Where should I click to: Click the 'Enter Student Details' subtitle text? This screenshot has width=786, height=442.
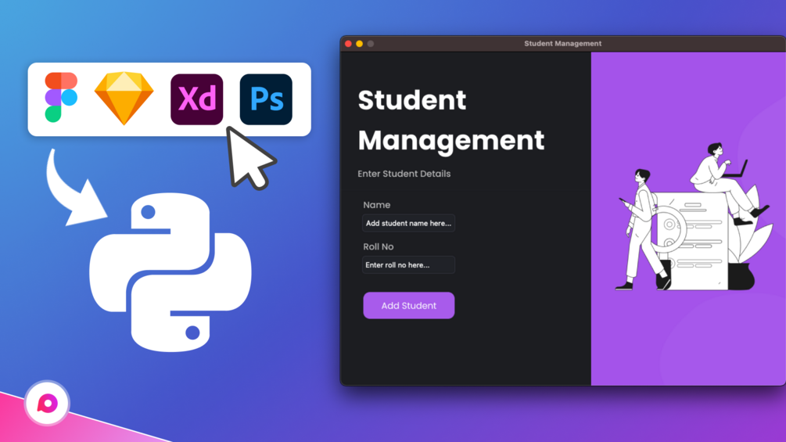(404, 174)
